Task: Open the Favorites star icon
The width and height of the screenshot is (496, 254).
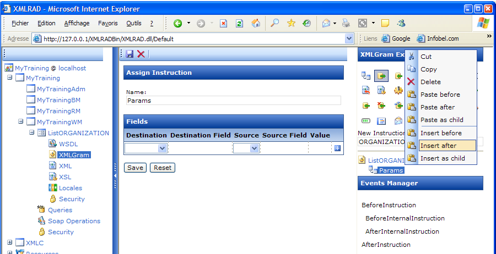Action: pyautogui.click(x=291, y=23)
